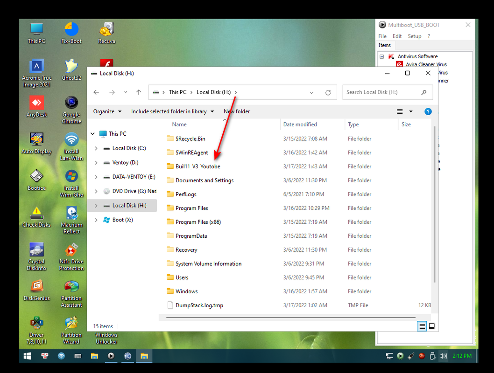Click the This PC breadcrumb in address bar

tap(177, 92)
